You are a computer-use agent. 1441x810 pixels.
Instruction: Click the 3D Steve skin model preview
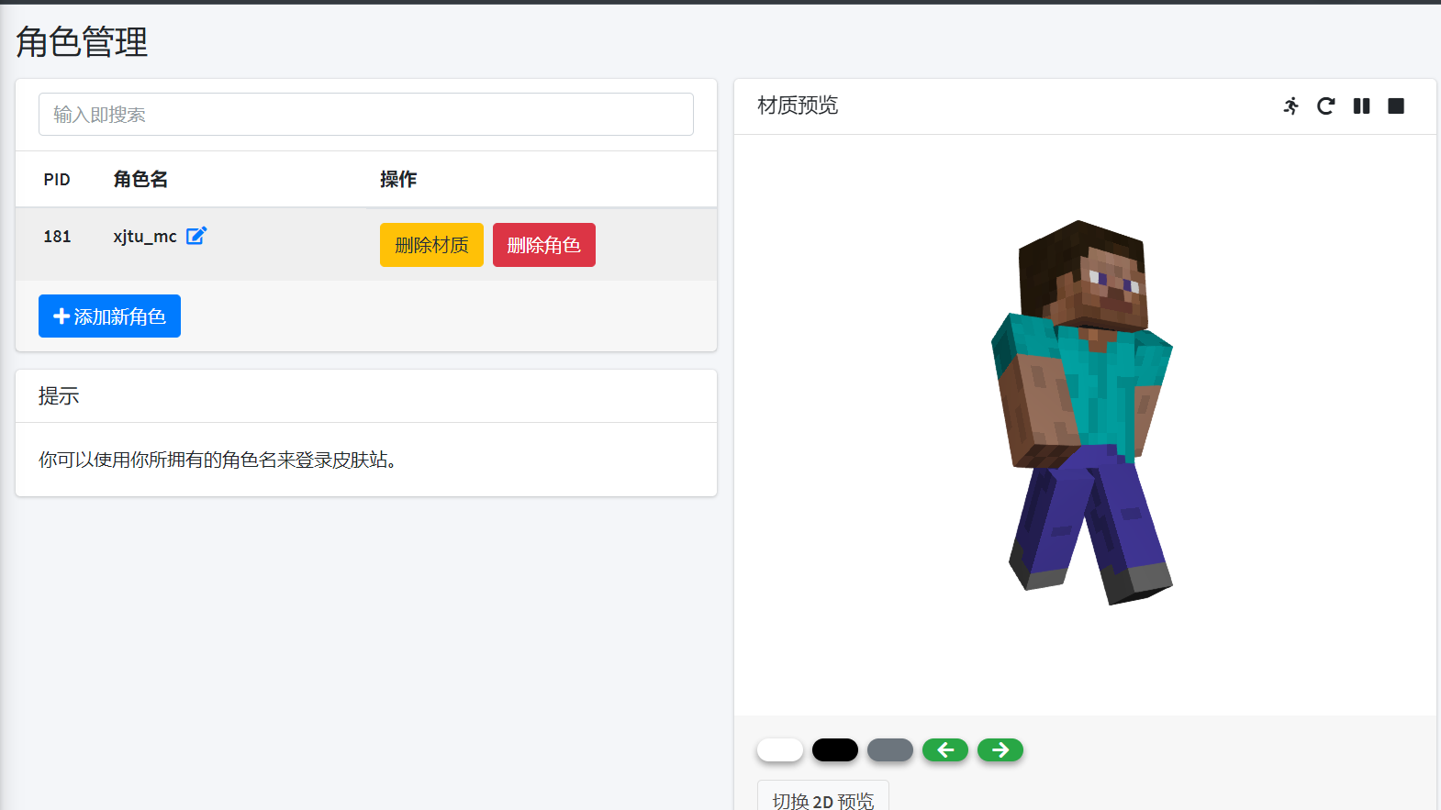point(1082,413)
